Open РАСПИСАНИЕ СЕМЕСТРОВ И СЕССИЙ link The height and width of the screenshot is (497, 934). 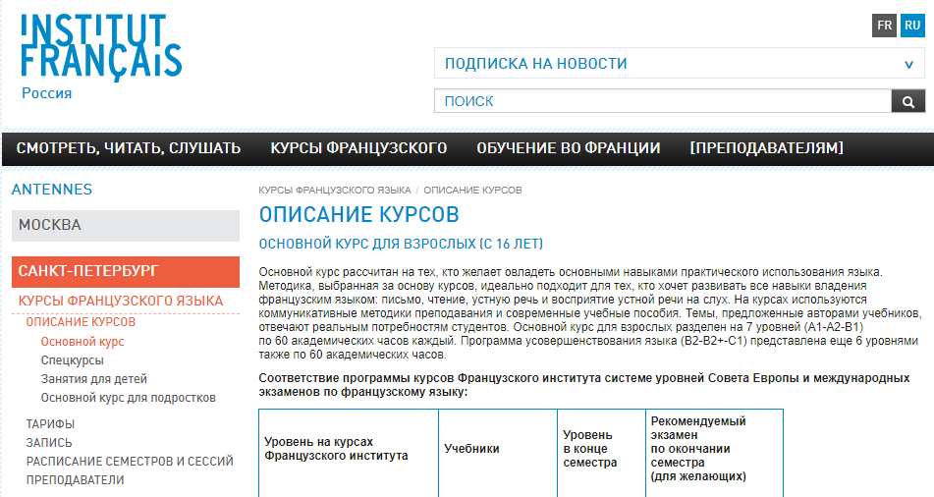click(130, 462)
